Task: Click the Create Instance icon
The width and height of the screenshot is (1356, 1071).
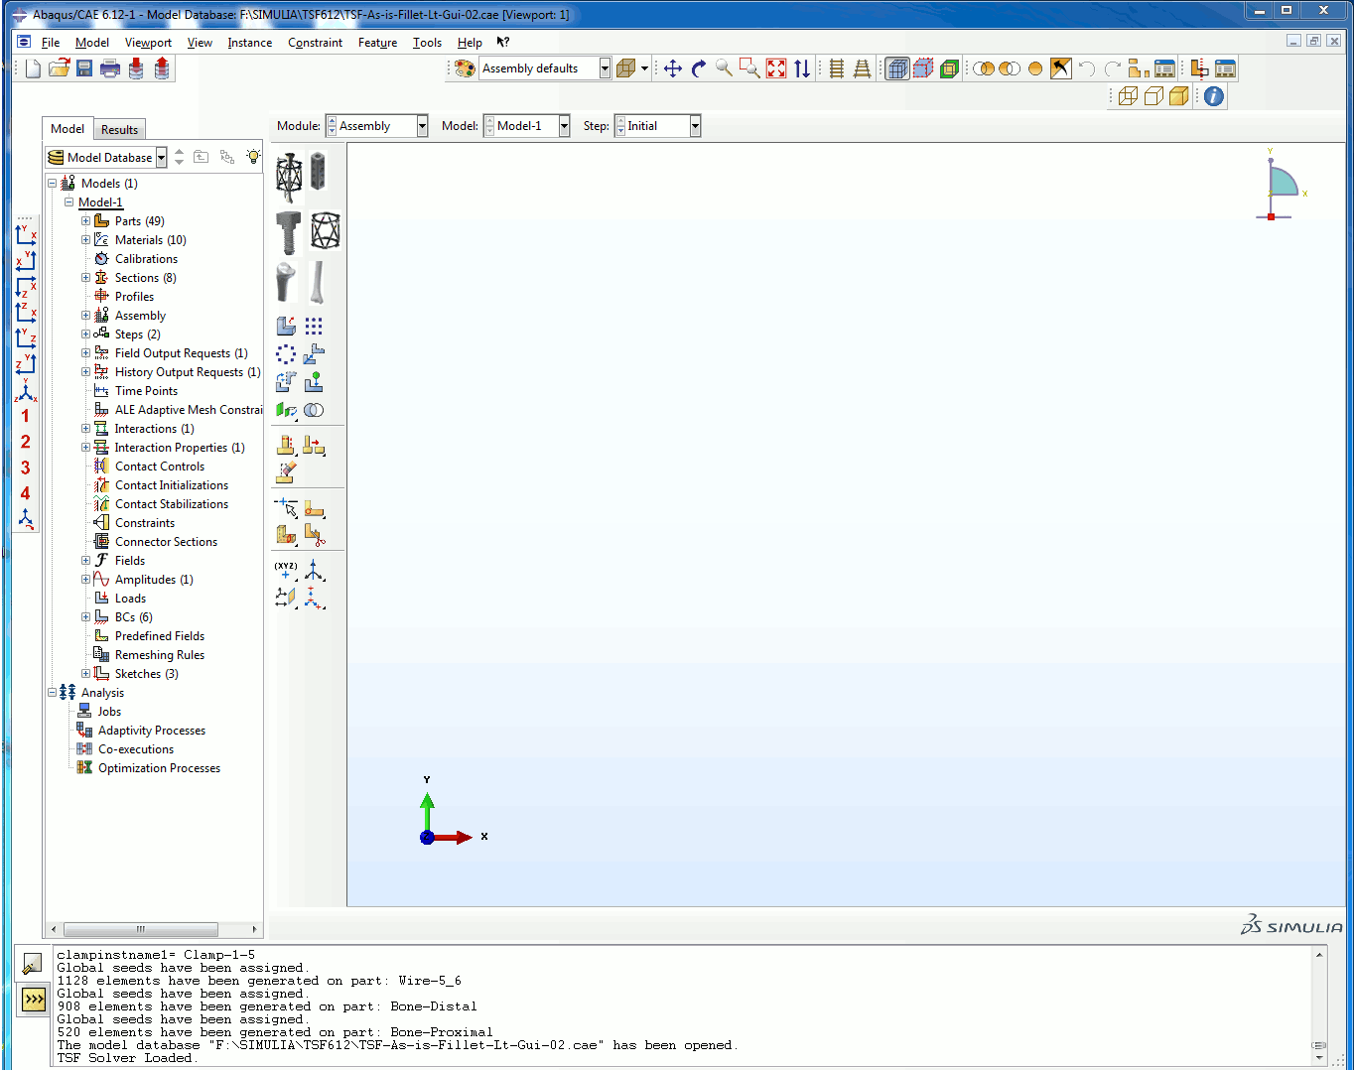Action: (287, 327)
